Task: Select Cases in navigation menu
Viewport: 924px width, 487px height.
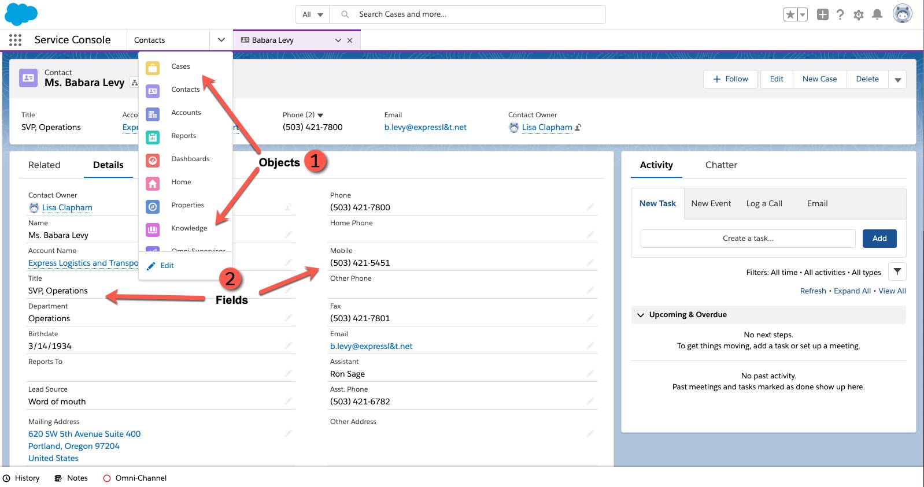Action: pyautogui.click(x=180, y=66)
